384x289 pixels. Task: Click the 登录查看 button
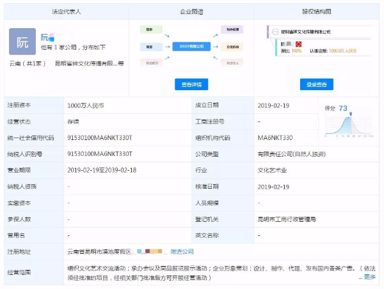click(x=316, y=84)
